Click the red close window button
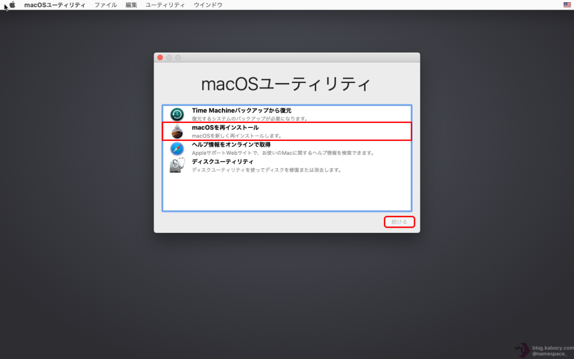 [x=160, y=57]
